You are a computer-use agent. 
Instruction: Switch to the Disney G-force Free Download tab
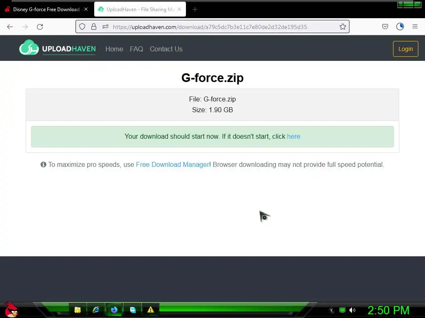pos(46,10)
